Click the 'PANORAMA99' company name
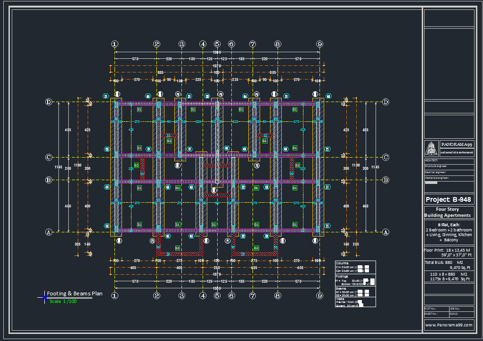 click(x=456, y=144)
